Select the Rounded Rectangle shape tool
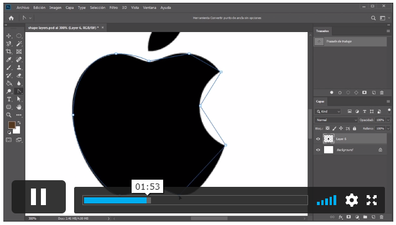The height and width of the screenshot is (225, 396). [9, 107]
